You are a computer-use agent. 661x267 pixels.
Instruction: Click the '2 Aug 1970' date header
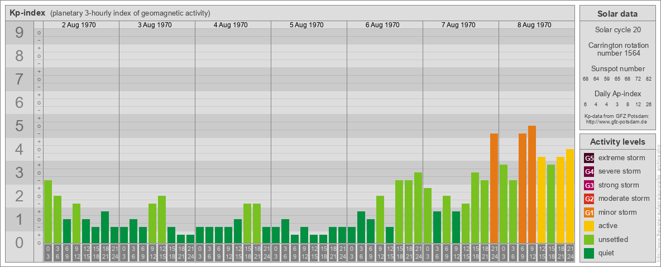click(79, 25)
